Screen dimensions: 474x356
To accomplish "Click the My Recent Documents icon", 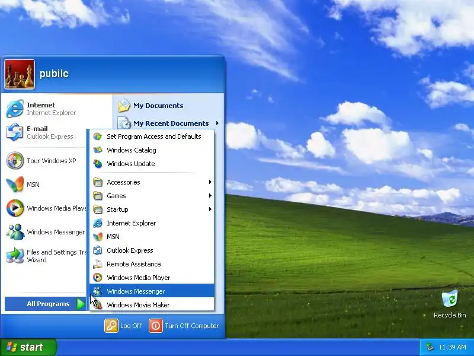I will tap(124, 123).
